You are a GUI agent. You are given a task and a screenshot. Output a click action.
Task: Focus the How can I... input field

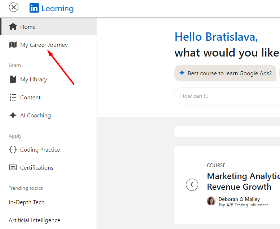[227, 96]
